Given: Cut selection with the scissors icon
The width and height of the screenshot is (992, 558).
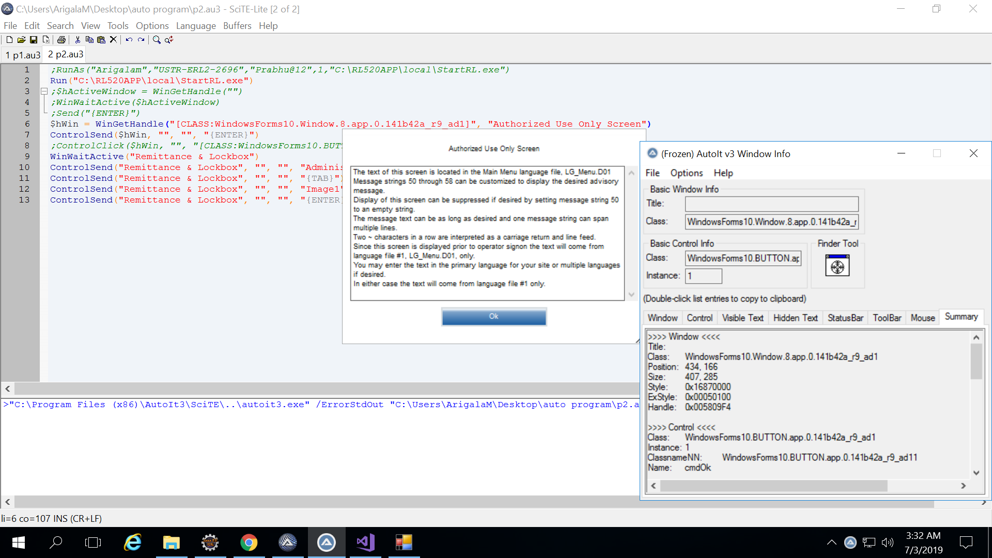Looking at the screenshot, I should [78, 40].
